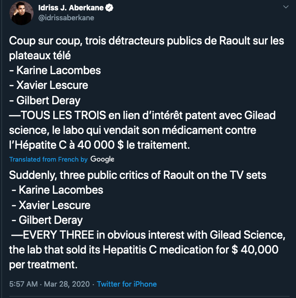Open the tweet options chevron menu
Screen dimensions: 296x298
(286, 7)
